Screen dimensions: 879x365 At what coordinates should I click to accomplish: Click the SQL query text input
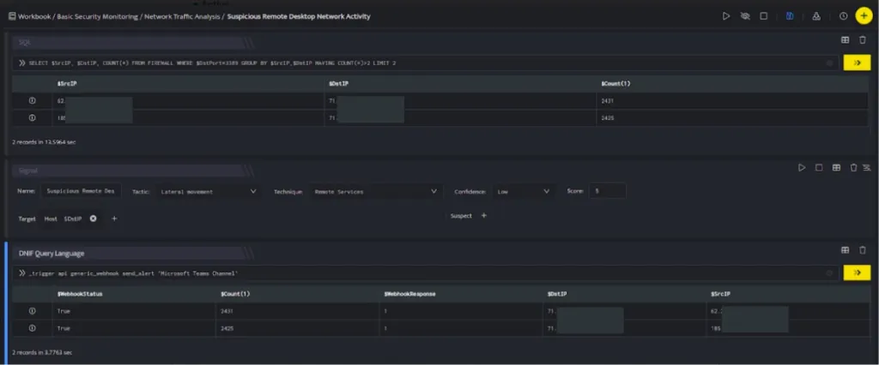click(x=426, y=63)
